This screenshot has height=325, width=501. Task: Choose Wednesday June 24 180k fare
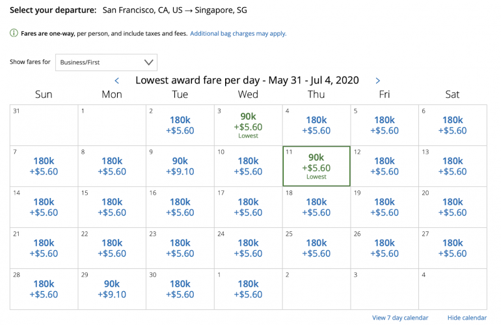(x=248, y=248)
